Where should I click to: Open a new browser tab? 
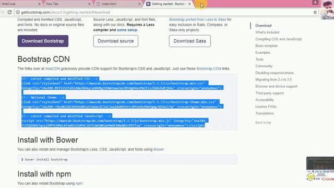(x=200, y=4)
